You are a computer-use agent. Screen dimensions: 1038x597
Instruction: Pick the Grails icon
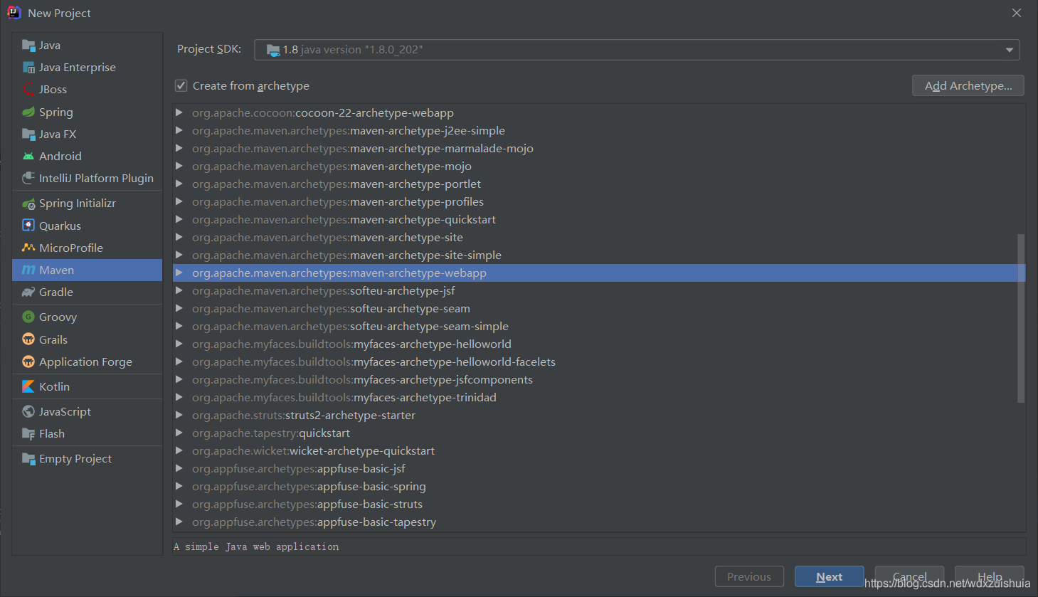[28, 339]
